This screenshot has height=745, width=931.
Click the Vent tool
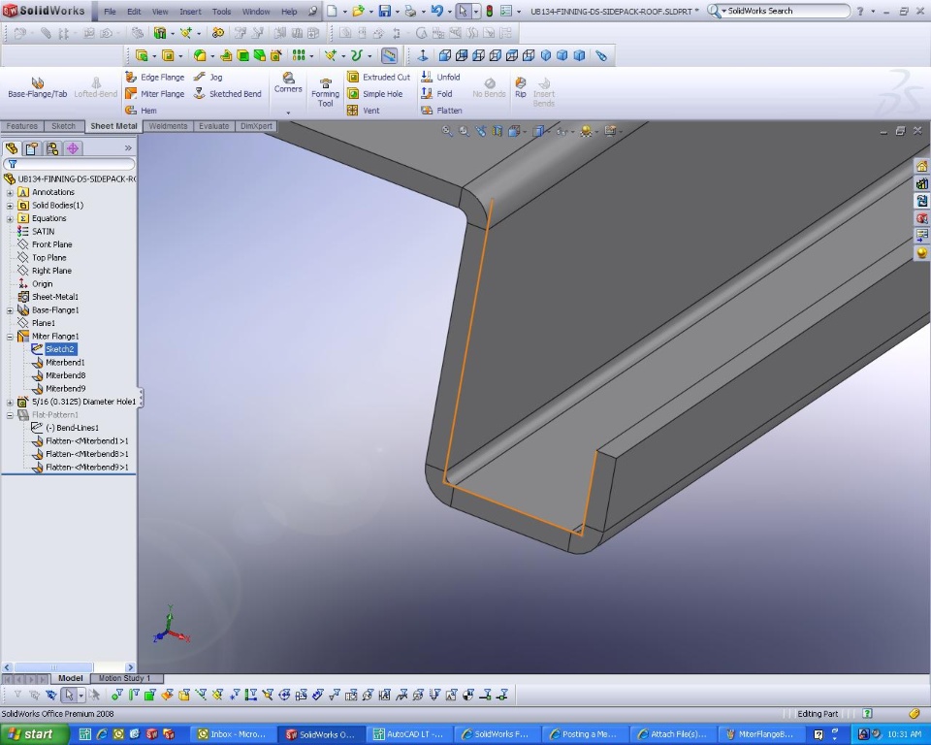(364, 111)
